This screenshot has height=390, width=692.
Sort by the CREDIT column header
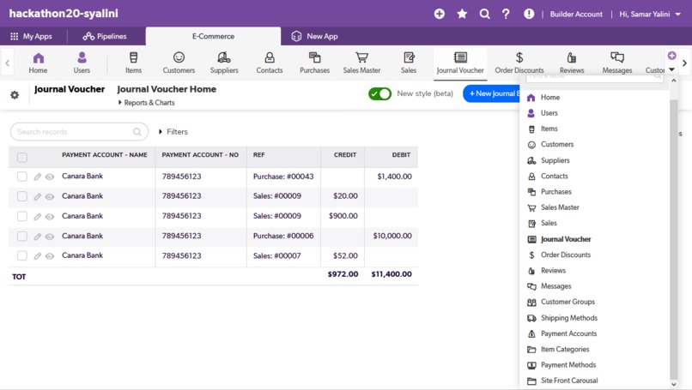344,155
